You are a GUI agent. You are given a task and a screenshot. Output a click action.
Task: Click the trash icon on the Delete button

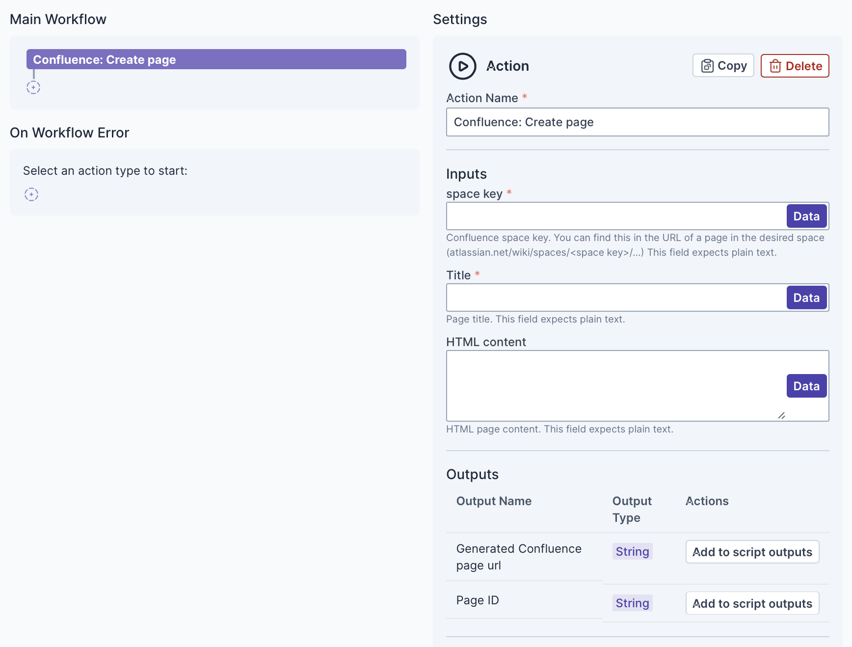coord(775,66)
